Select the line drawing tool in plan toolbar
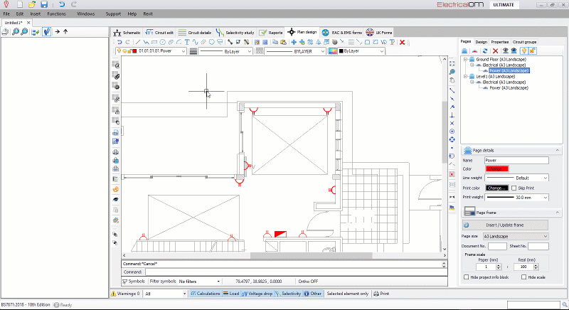Viewport: 569px width, 310px height. coord(138,42)
